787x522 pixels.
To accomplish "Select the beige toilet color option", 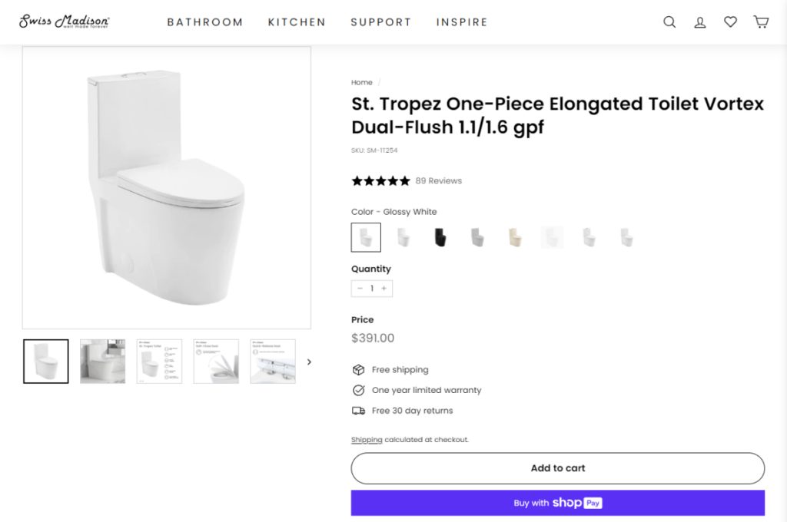I will pos(515,237).
